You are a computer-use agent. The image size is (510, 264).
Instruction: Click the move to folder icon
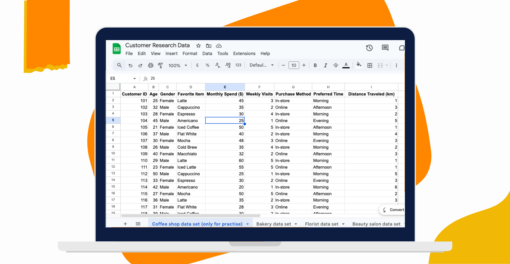pos(209,46)
